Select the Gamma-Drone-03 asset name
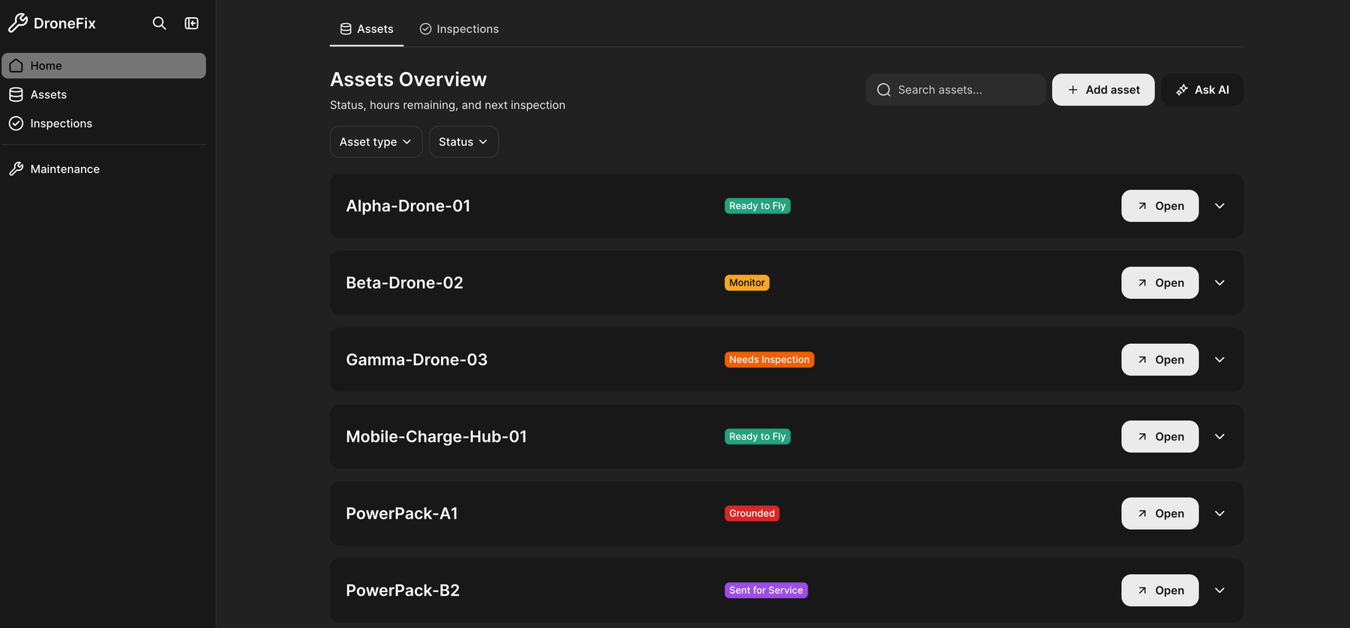 [x=416, y=360]
